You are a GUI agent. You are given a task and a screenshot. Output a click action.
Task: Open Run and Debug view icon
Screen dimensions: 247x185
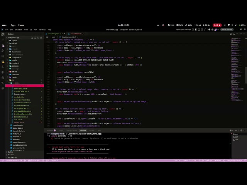[3, 50]
